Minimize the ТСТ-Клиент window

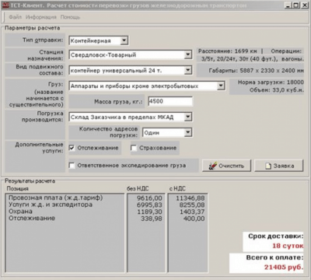click(x=288, y=5)
